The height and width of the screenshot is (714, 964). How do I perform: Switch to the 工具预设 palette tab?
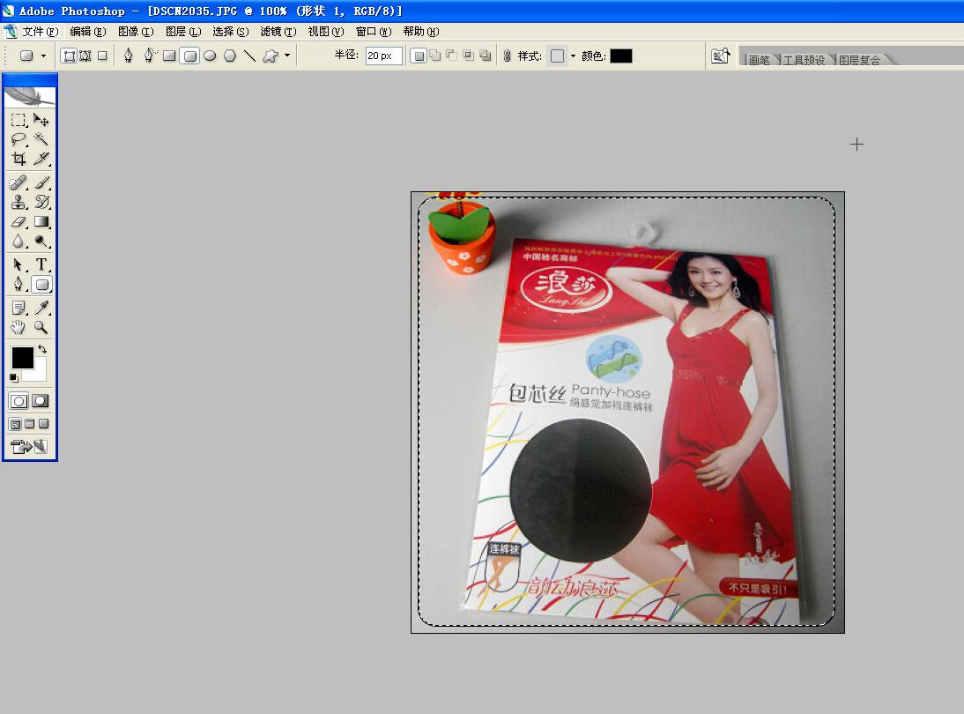804,60
